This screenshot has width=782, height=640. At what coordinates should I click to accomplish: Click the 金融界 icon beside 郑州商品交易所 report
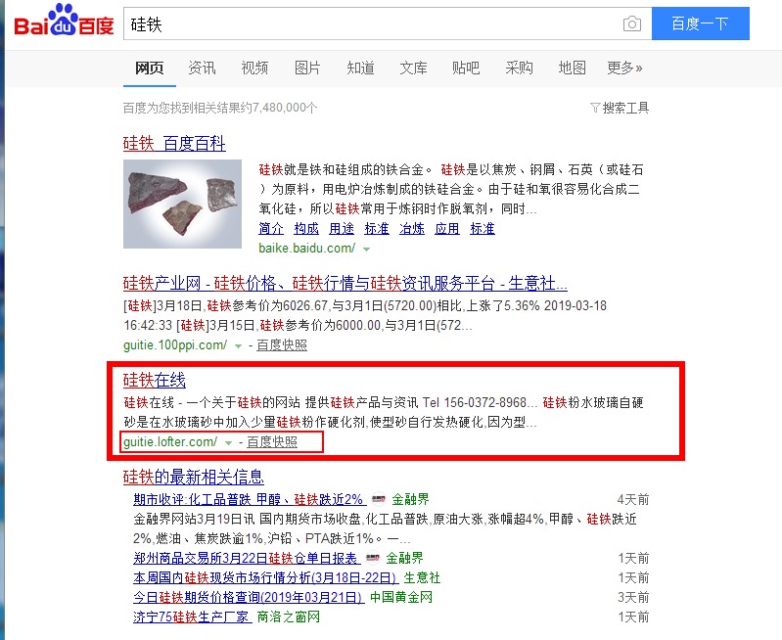pyautogui.click(x=373, y=558)
